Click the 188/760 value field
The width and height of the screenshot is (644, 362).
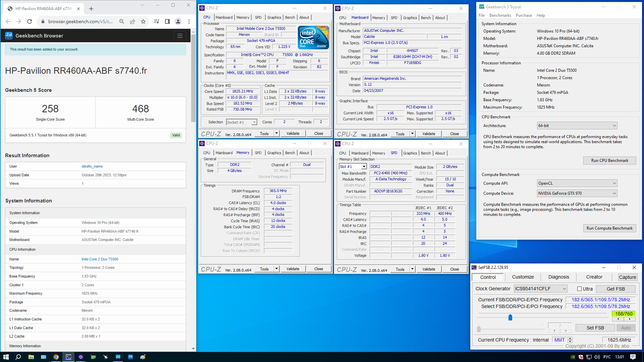[624, 314]
